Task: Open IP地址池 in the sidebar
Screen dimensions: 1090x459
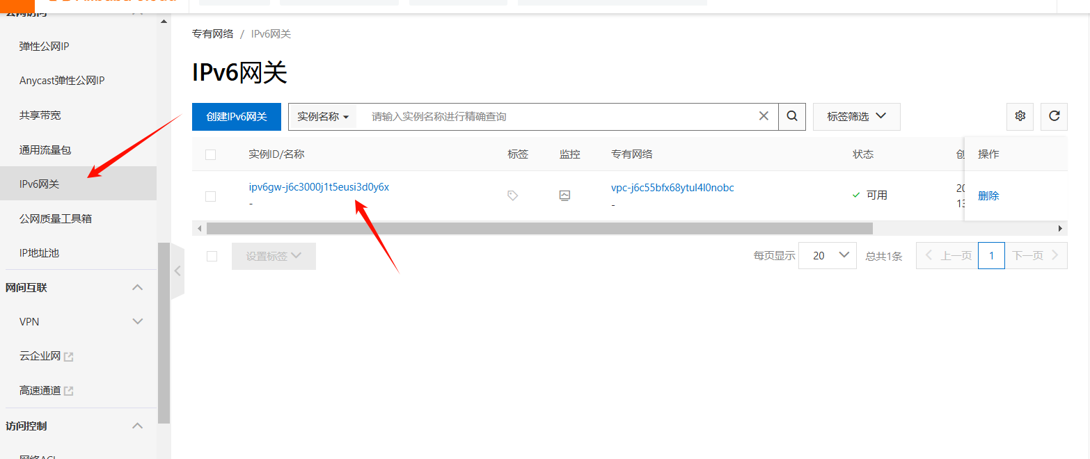Action: click(x=40, y=252)
